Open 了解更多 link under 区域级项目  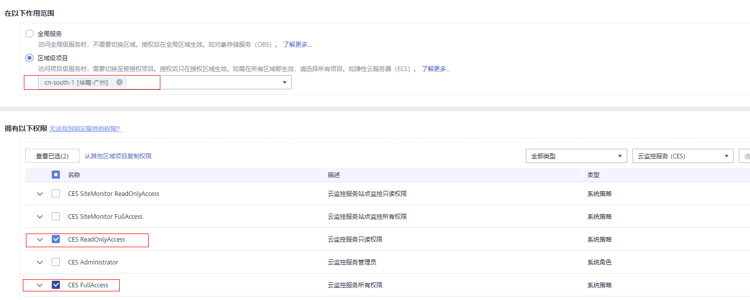pos(436,69)
